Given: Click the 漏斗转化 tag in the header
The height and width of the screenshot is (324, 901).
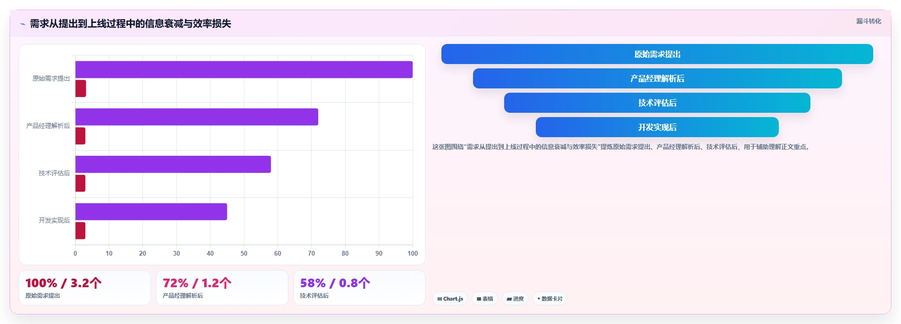Looking at the screenshot, I should pos(868,21).
